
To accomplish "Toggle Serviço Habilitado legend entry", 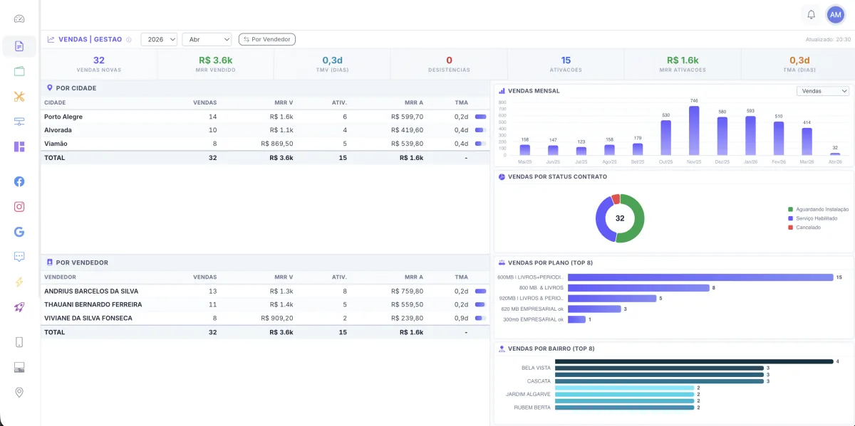I will (x=813, y=218).
